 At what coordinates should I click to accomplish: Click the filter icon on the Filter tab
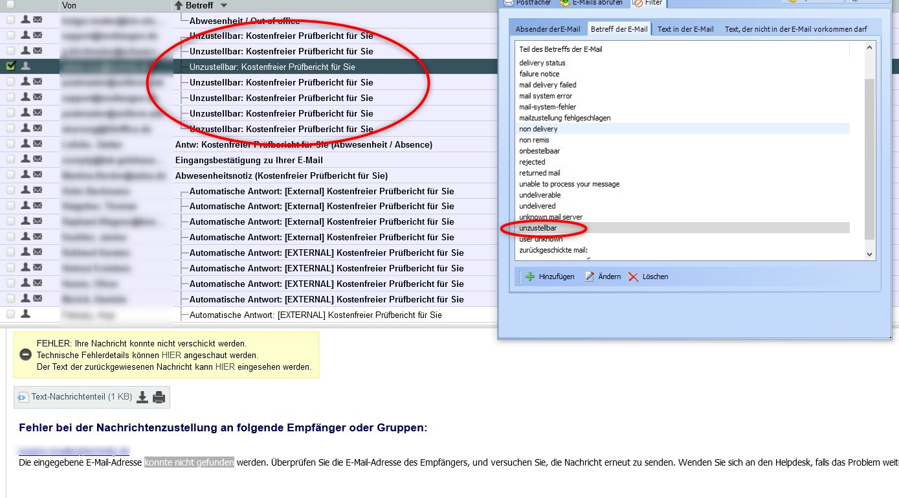coord(638,3)
